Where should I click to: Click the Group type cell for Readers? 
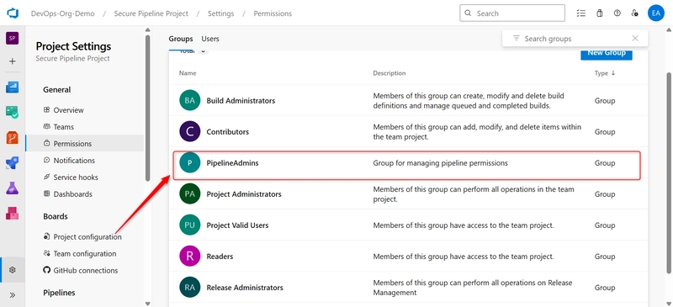[x=605, y=257]
